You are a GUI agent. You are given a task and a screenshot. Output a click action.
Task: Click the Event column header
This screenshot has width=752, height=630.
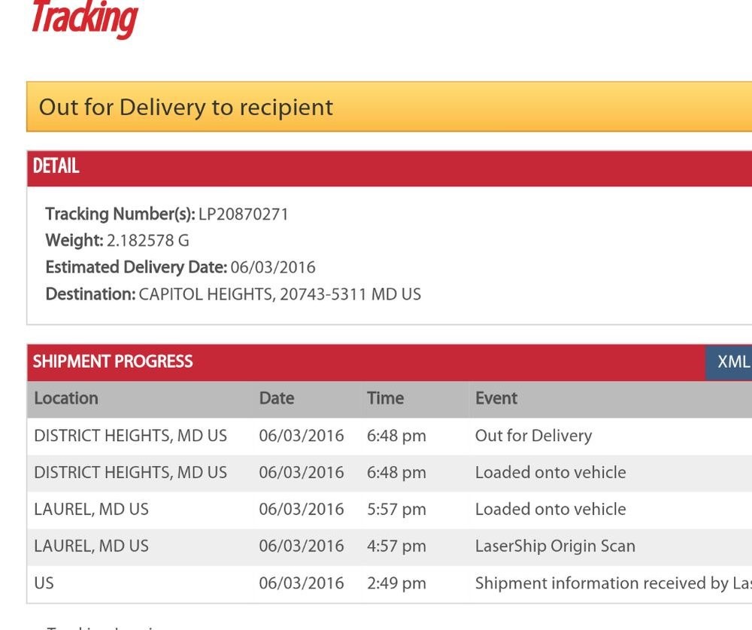coord(496,399)
